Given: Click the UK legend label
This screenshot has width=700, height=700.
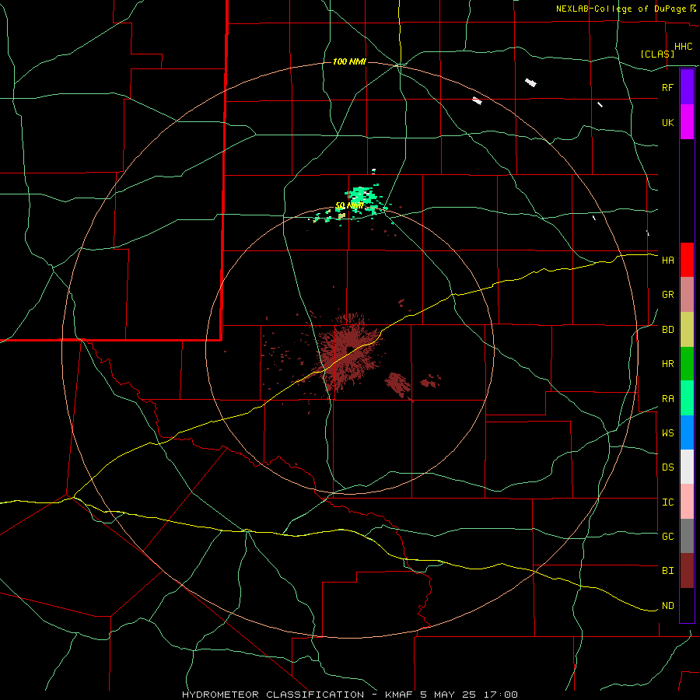Looking at the screenshot, I should pos(667,123).
